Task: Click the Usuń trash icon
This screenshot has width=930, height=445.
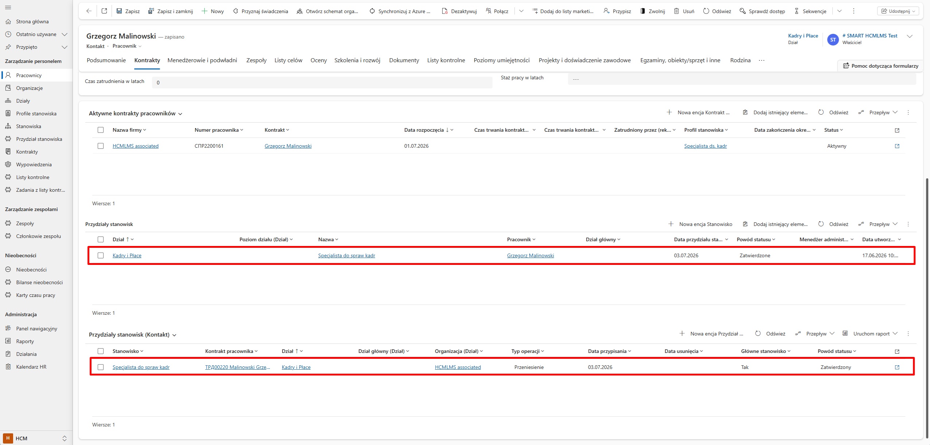Action: click(676, 11)
